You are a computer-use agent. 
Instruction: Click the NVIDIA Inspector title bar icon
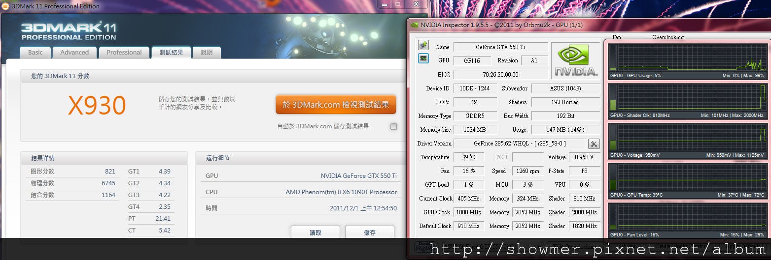coord(415,25)
